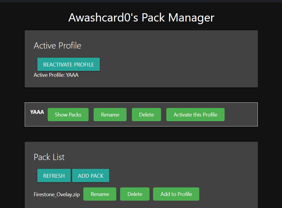Delete the YAAA profile
Screen dimensions: 282x208
coord(146,115)
